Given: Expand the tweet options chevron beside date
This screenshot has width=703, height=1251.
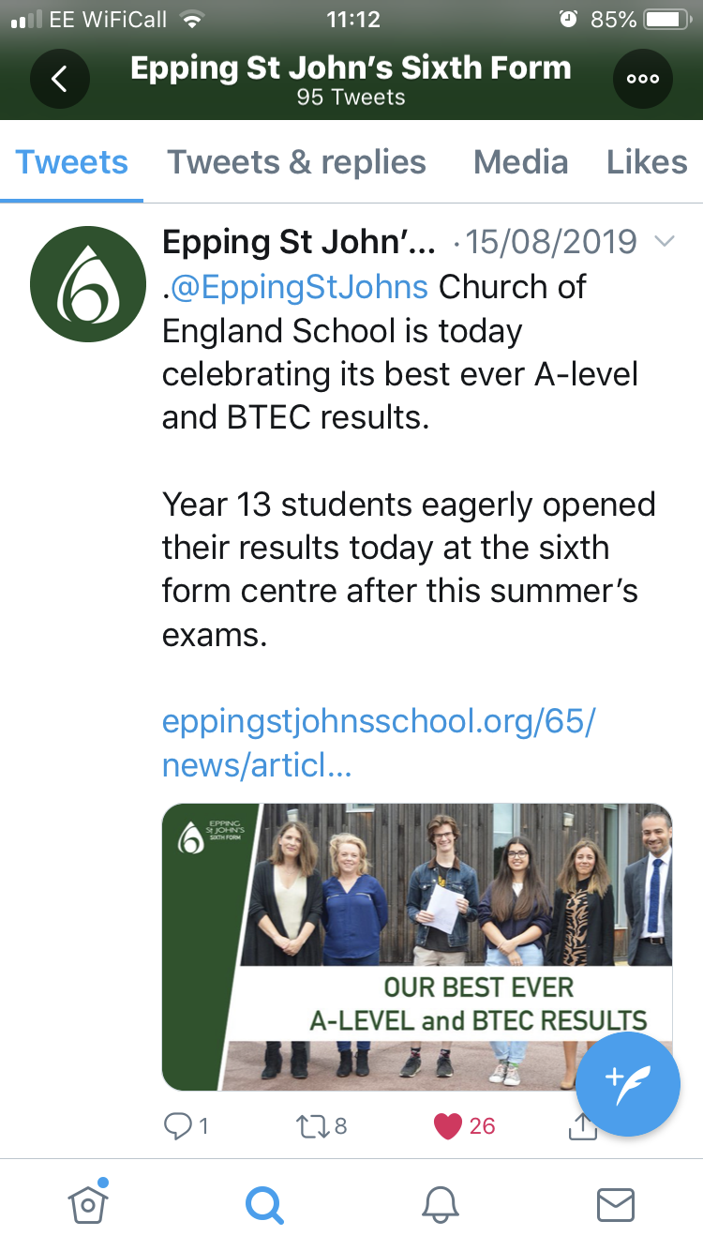Looking at the screenshot, I should [x=664, y=242].
